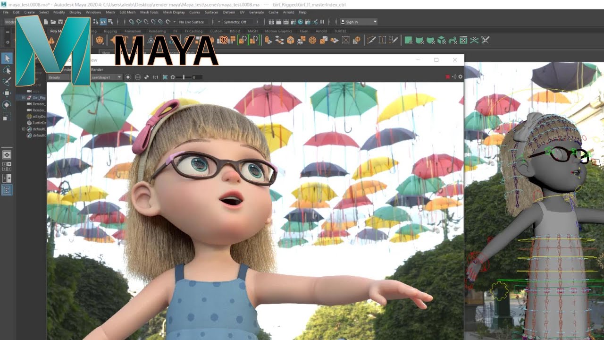Switch to the Rigging shelf tab
The height and width of the screenshot is (340, 604).
[x=110, y=31]
